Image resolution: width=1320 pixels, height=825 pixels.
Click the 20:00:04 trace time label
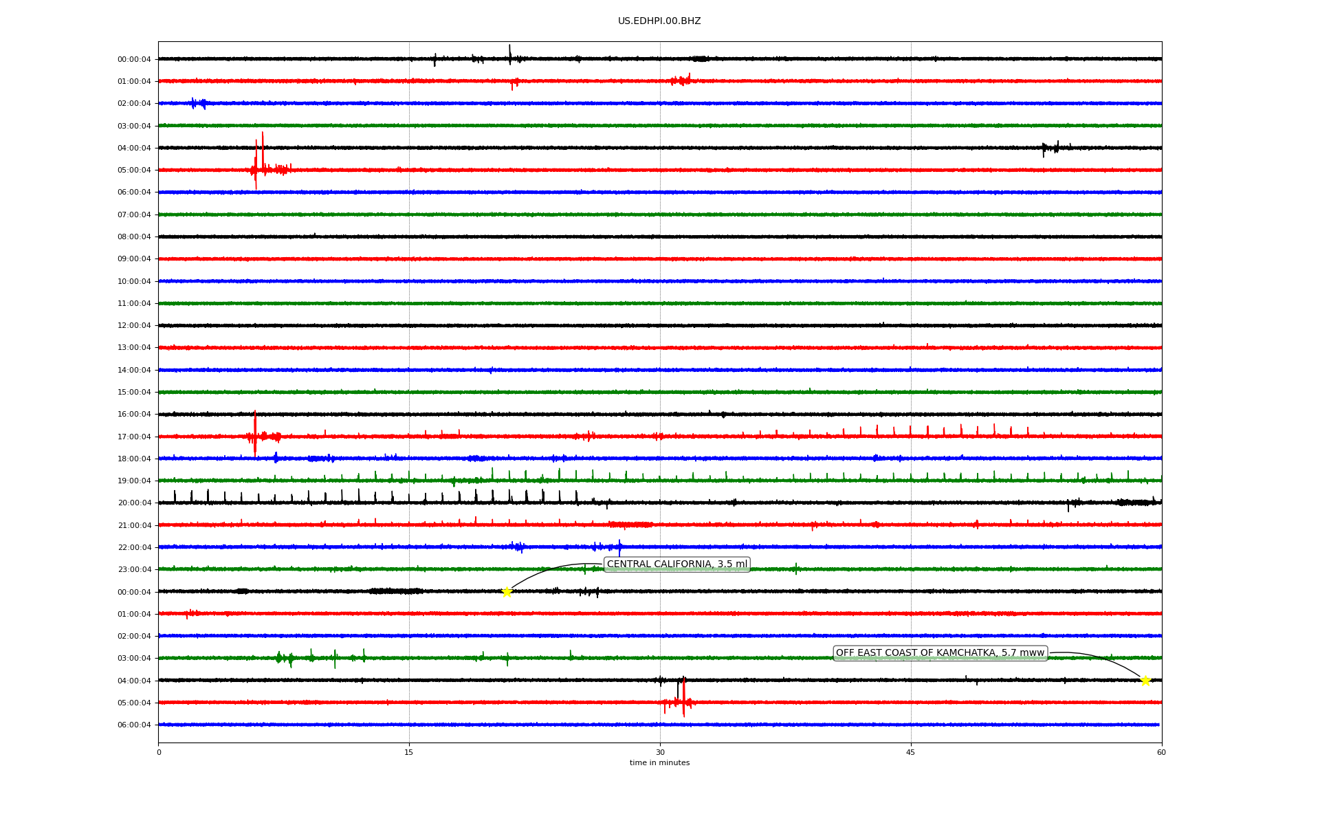[134, 503]
